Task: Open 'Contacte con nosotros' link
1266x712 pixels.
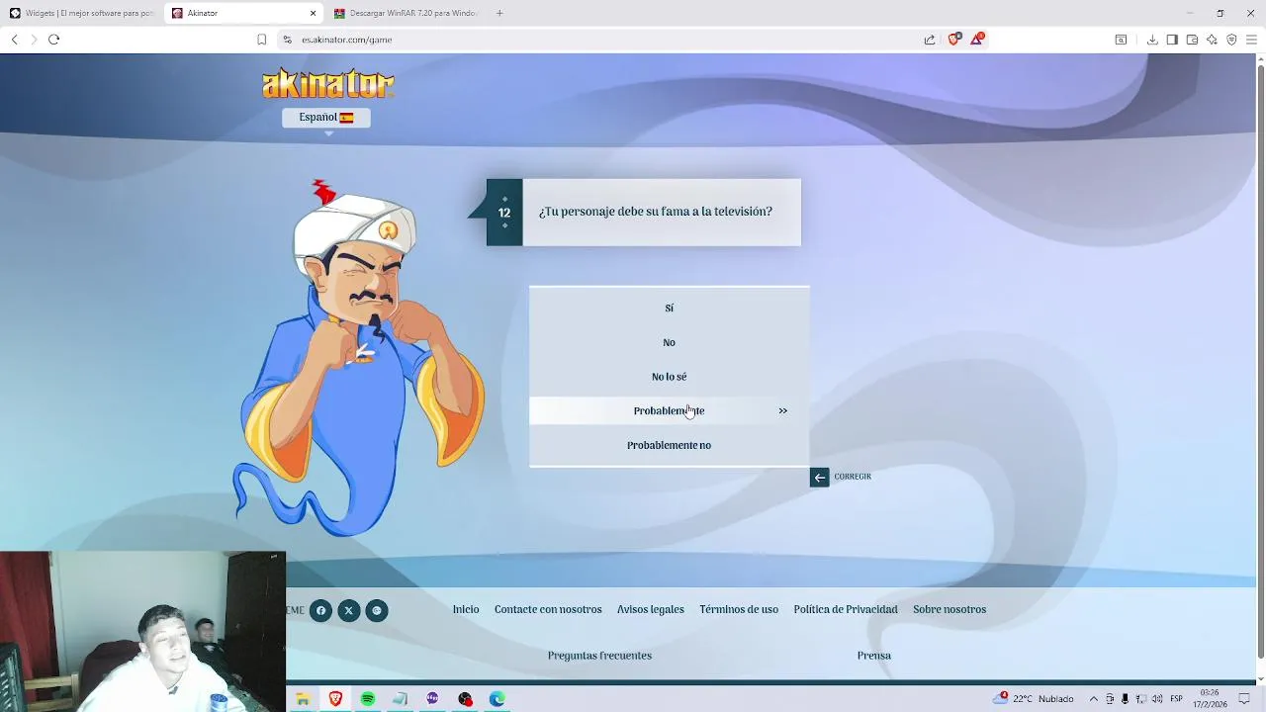Action: click(x=548, y=609)
